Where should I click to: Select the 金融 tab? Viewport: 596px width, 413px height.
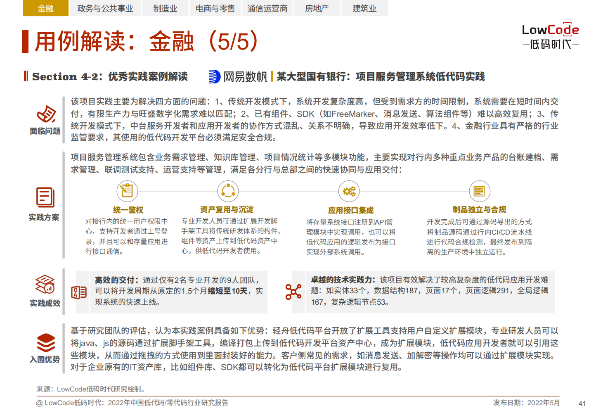coord(45,8)
